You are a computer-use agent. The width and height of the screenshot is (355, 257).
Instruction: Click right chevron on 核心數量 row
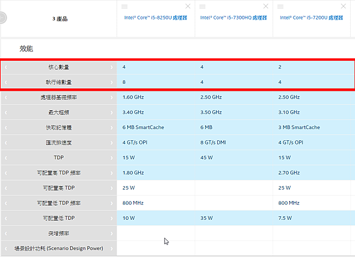(x=112, y=67)
